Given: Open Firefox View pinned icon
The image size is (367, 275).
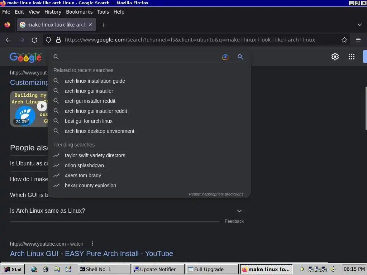Looking at the screenshot, I should (7, 25).
